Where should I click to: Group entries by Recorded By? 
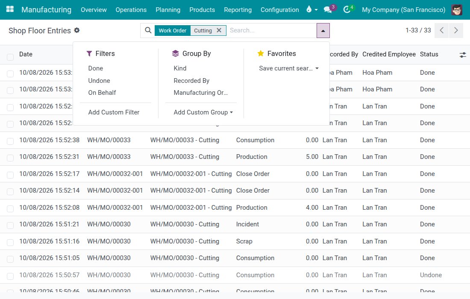[x=191, y=81]
